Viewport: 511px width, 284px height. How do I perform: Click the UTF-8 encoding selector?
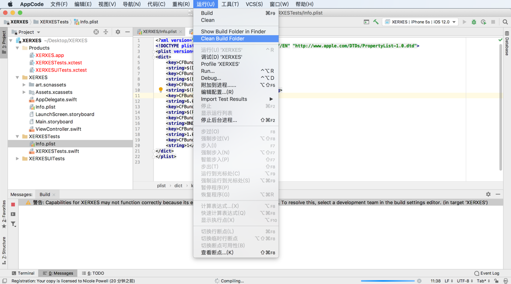click(x=465, y=281)
